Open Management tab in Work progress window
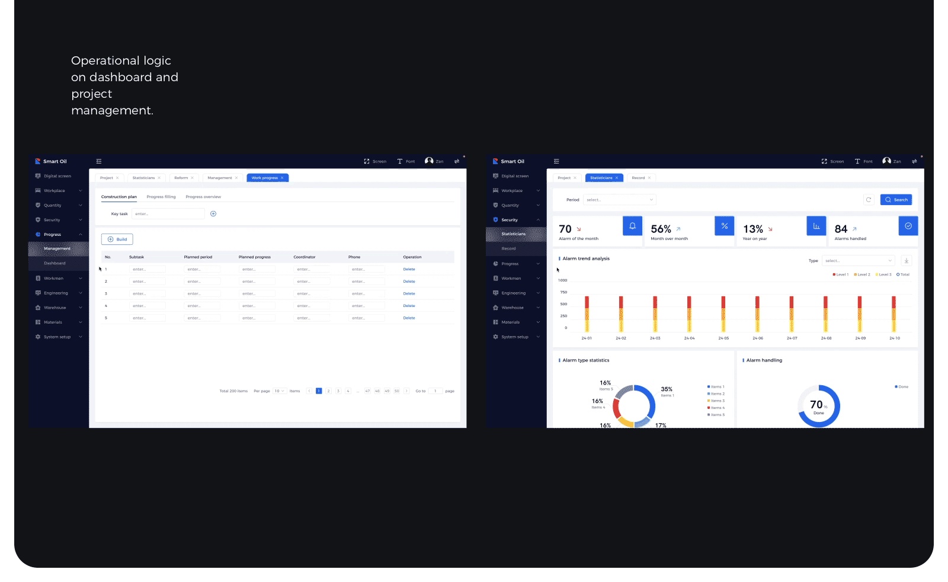The image size is (948, 582). click(x=220, y=178)
